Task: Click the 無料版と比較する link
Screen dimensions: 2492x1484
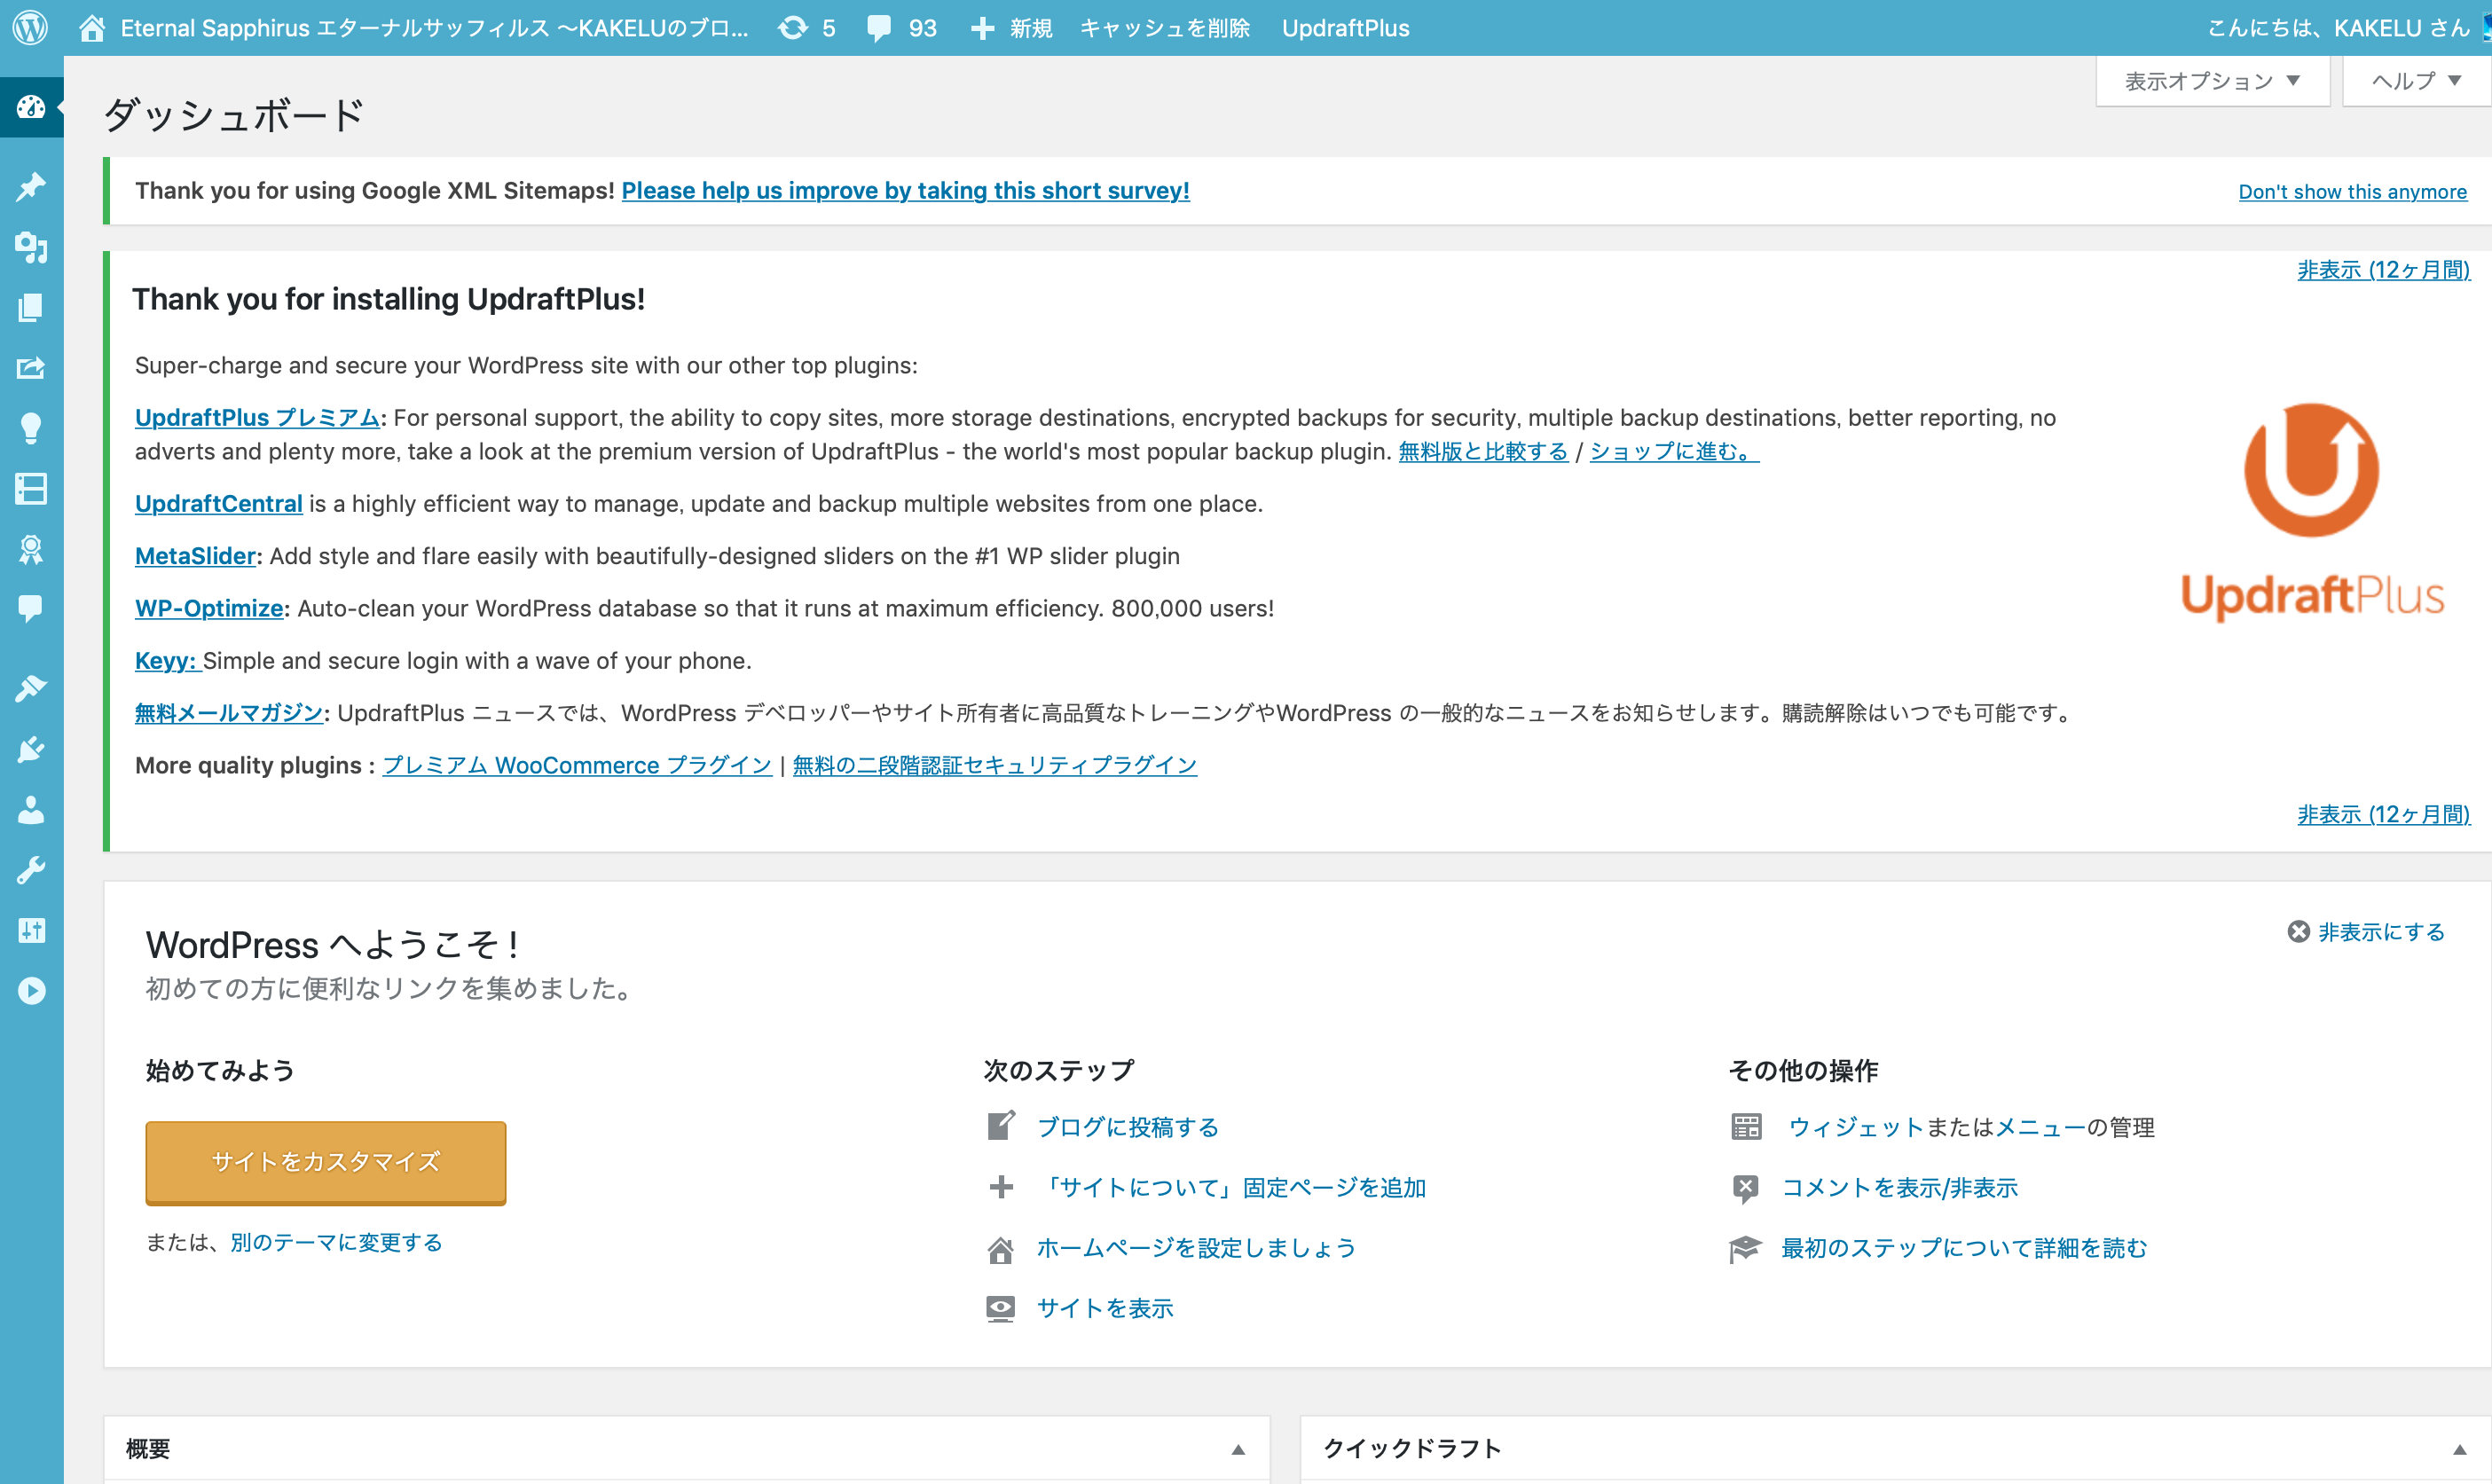Action: tap(1483, 451)
